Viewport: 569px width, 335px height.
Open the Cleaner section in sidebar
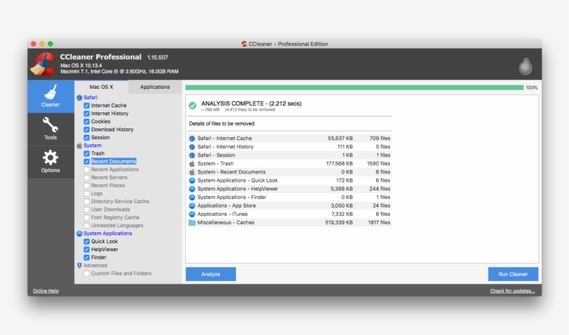[x=51, y=96]
